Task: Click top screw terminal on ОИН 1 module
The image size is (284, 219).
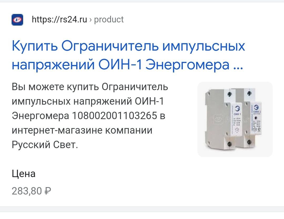Action: pyautogui.click(x=229, y=94)
